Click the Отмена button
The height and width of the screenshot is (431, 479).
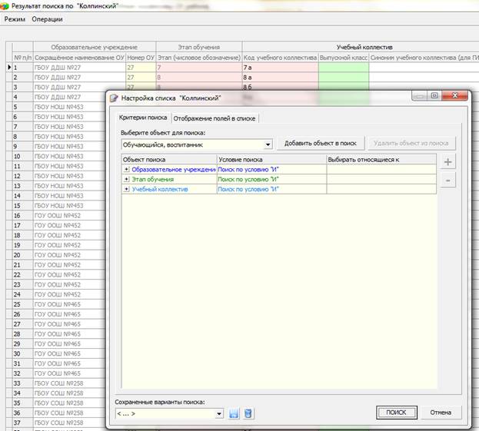click(441, 413)
